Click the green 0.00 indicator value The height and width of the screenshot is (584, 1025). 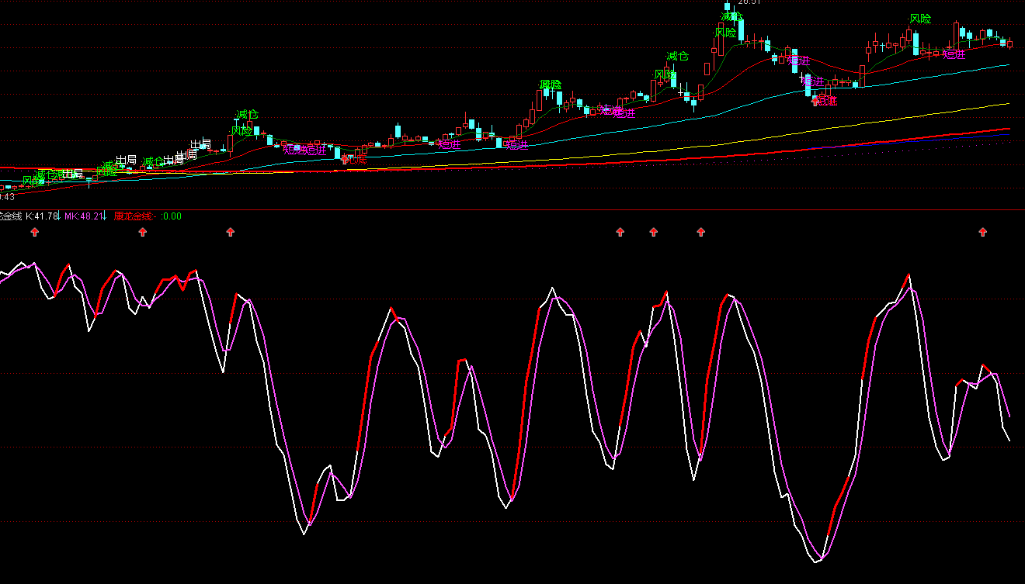(x=172, y=216)
